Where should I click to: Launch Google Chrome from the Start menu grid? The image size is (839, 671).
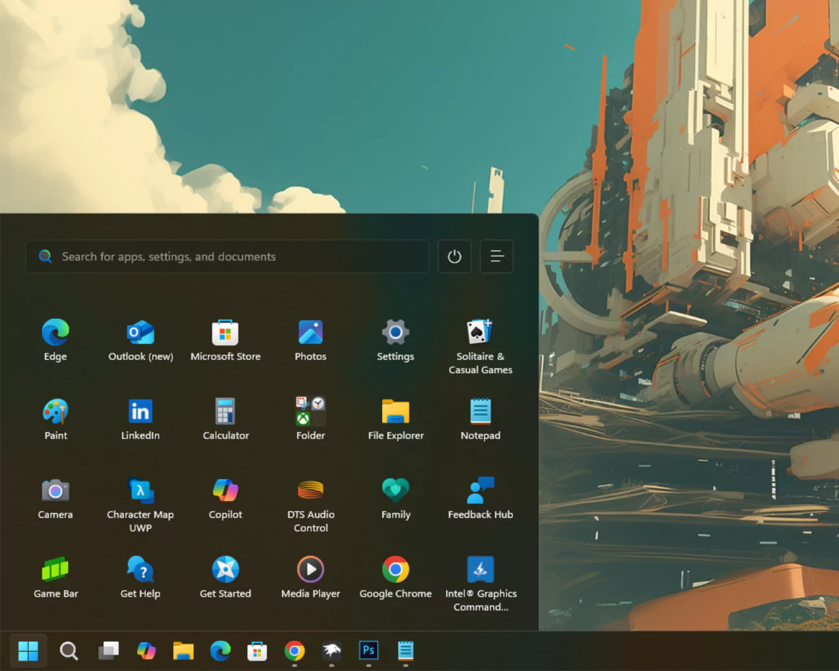pos(395,577)
